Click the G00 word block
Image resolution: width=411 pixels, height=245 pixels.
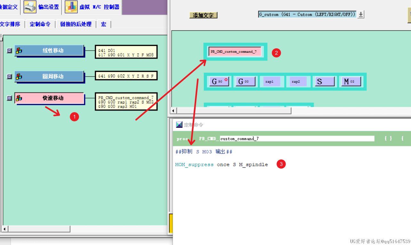(x=245, y=81)
